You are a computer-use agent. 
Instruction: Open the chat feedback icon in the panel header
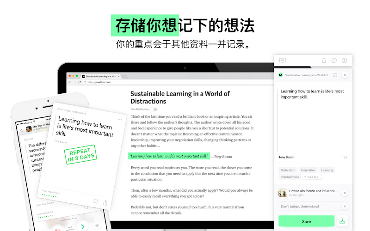click(x=334, y=61)
